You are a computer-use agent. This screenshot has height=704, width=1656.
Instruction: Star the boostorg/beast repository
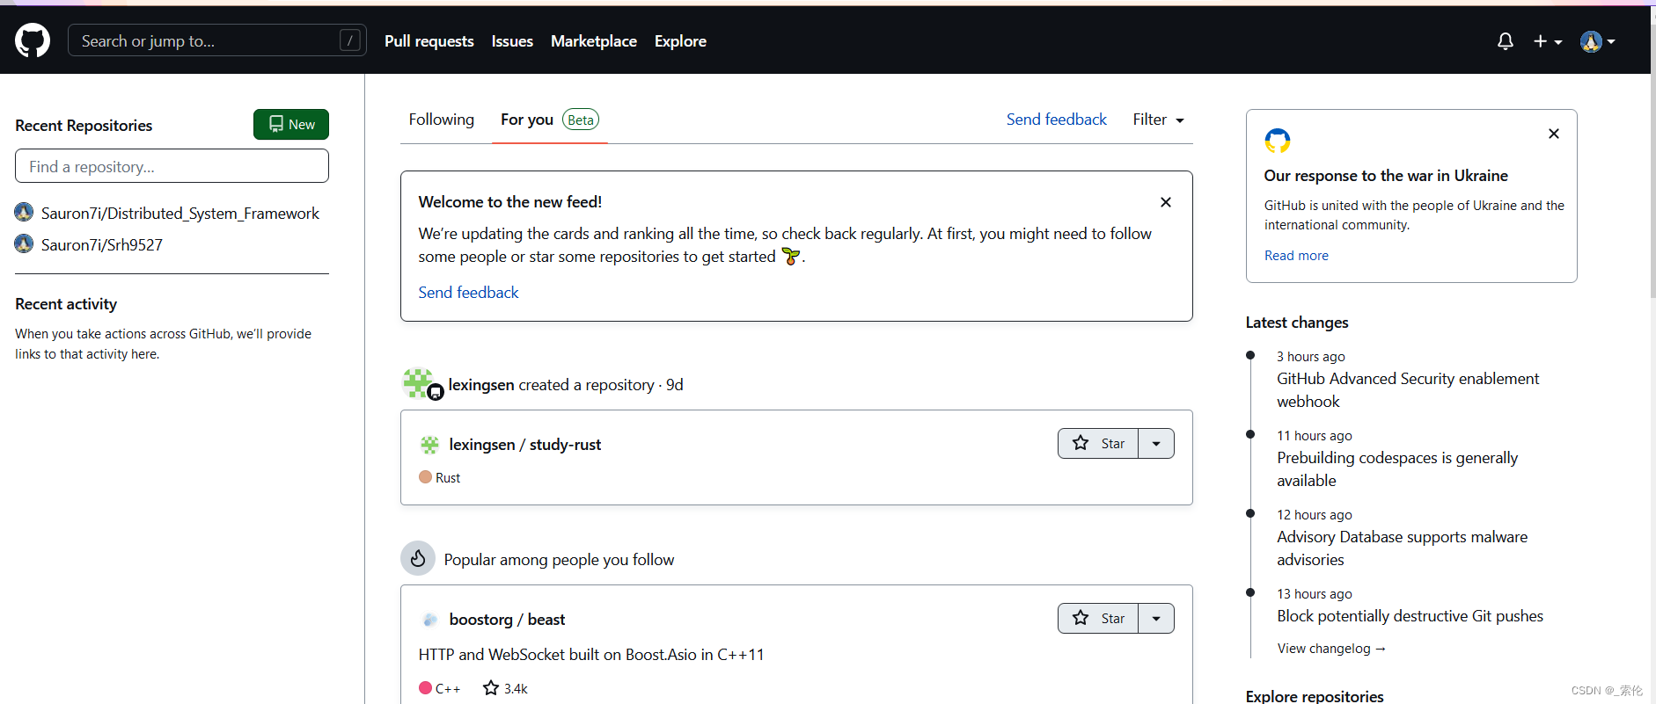(1098, 619)
